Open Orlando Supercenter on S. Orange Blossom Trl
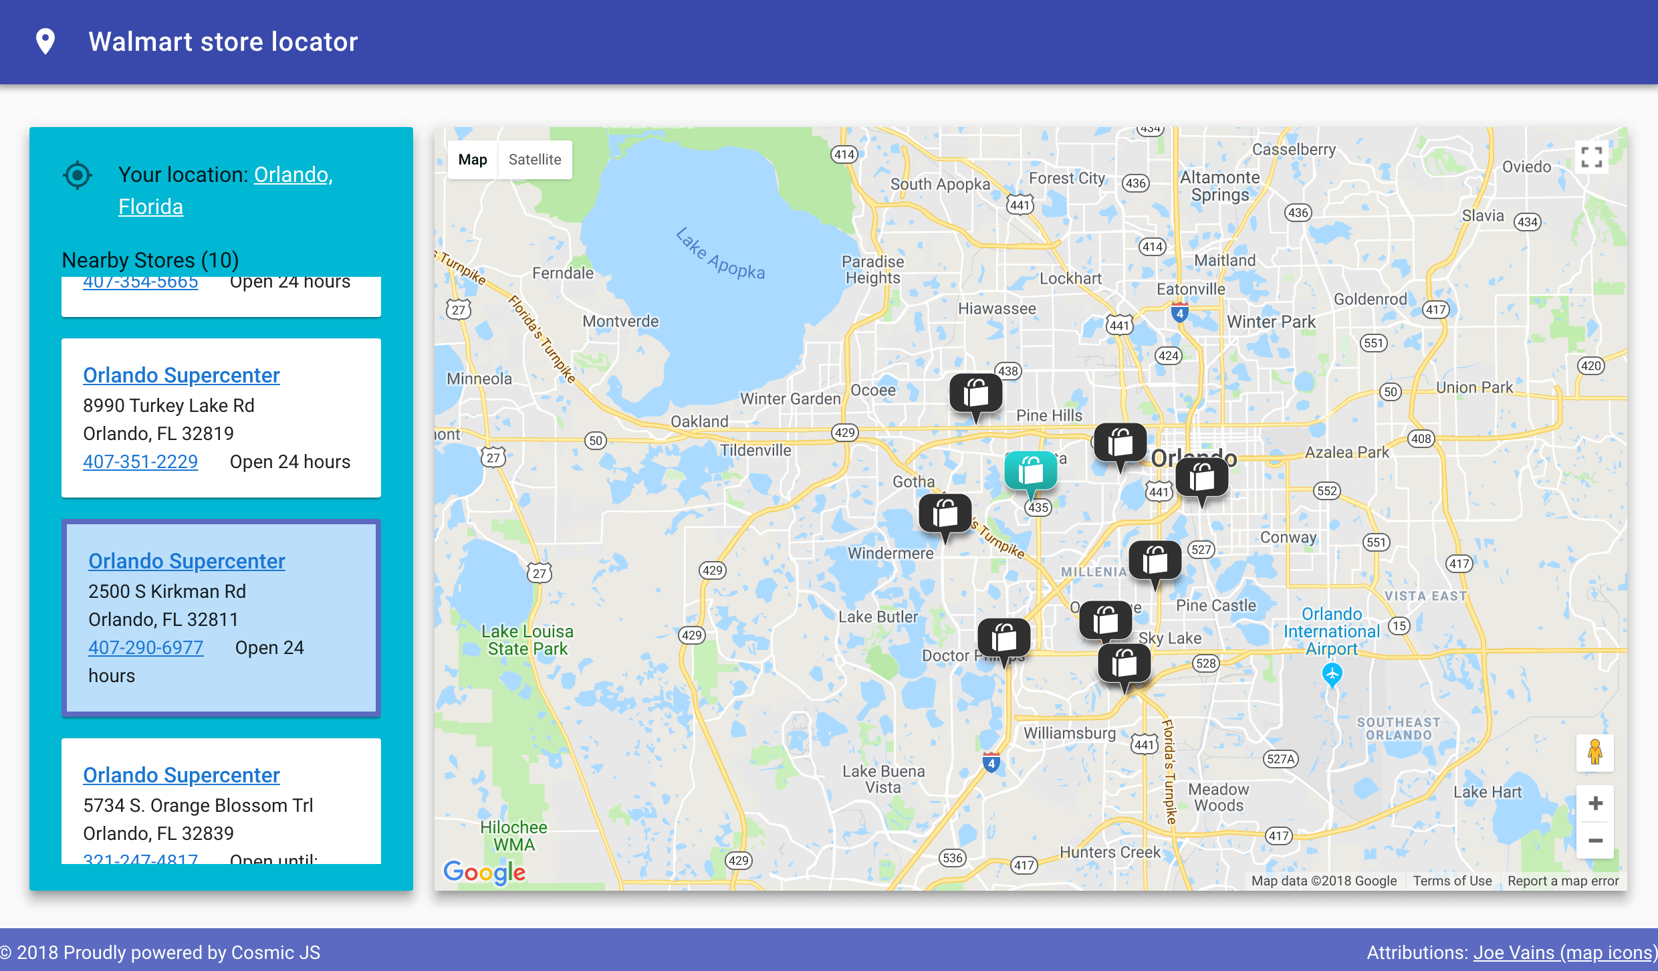Image resolution: width=1658 pixels, height=971 pixels. click(x=181, y=775)
